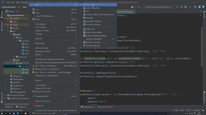This screenshot has width=206, height=115.
Task: Open the Problems tool window tab
Action: point(21,107)
